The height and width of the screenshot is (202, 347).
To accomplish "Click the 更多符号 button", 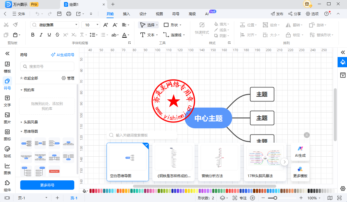I will coord(47,185).
